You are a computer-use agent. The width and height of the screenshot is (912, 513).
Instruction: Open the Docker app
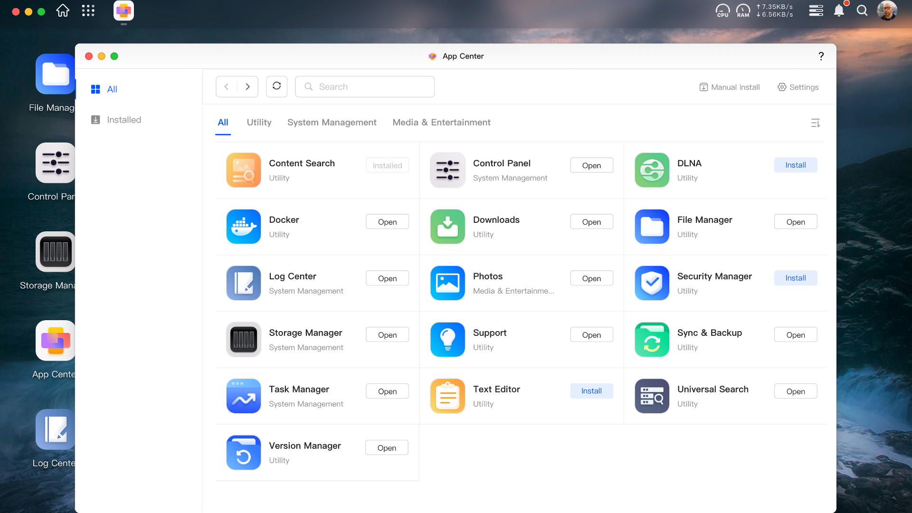tap(387, 221)
